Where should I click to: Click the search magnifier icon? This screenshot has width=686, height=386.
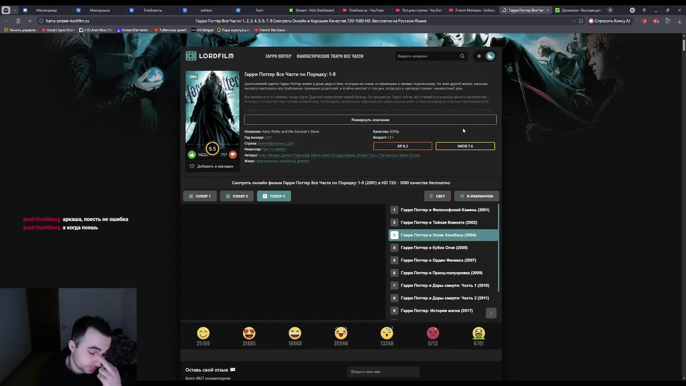click(x=462, y=56)
